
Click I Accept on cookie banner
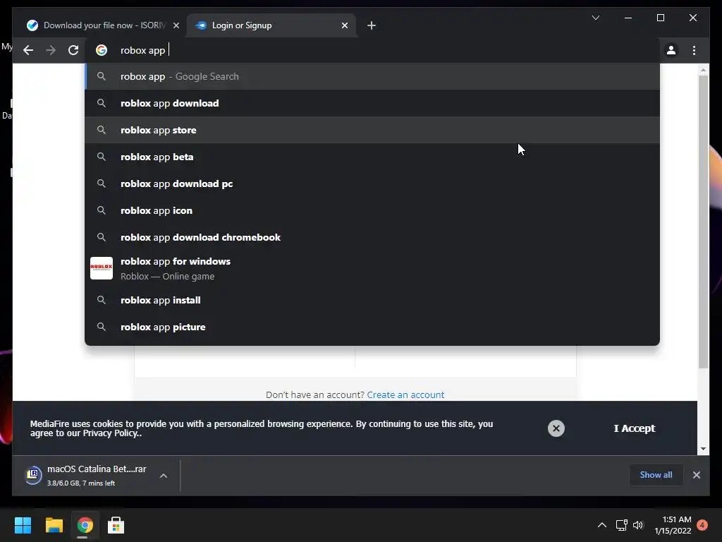[x=634, y=428]
